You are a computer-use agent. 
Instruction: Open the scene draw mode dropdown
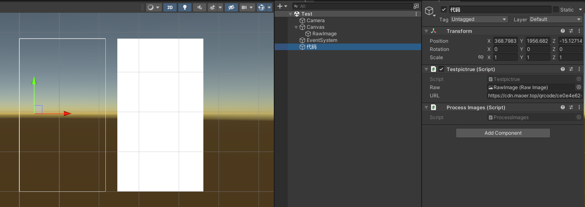point(154,7)
